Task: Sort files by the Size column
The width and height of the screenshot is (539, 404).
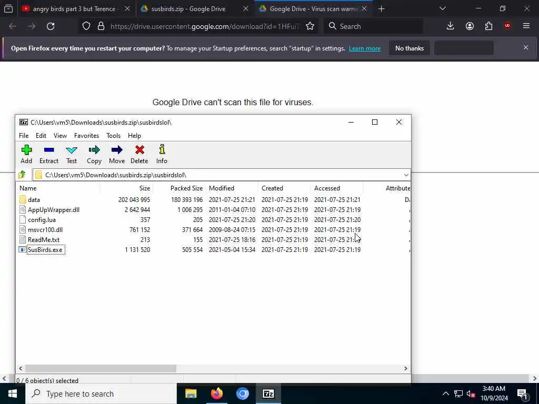Action: coord(126,188)
